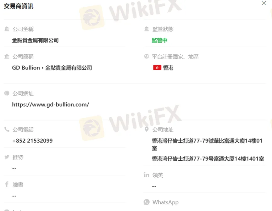Click the phone icon beside 公司電話
The image size is (272, 211).
pyautogui.click(x=7, y=130)
